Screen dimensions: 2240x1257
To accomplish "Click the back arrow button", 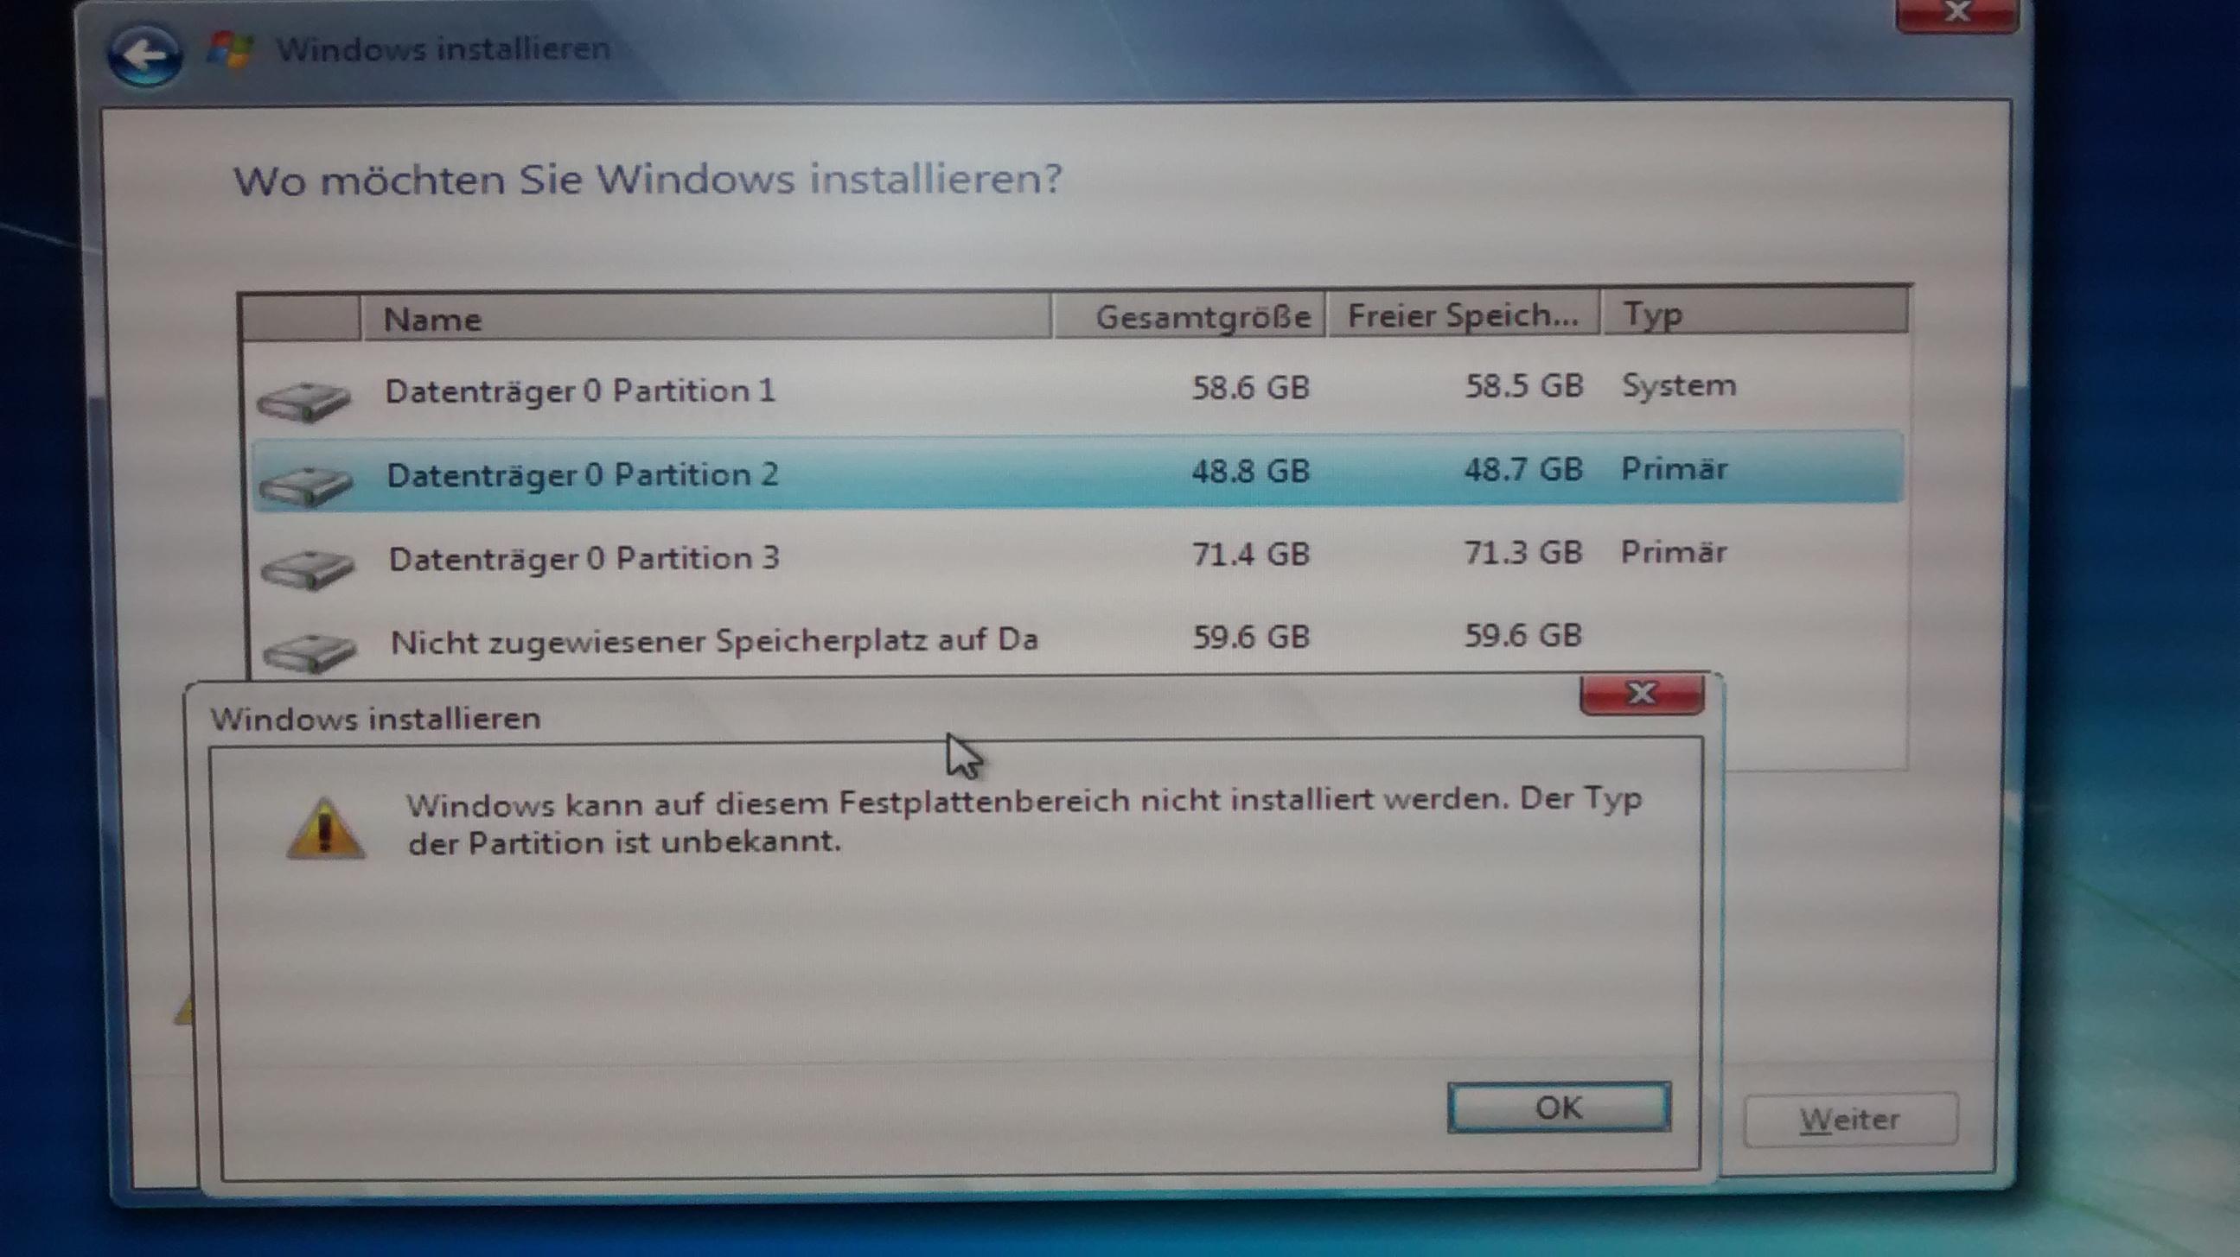I will 145,55.
